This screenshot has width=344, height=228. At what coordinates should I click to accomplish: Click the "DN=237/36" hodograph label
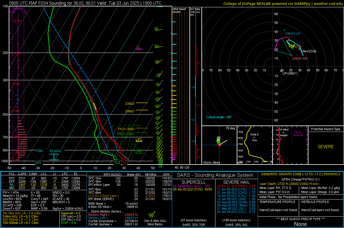click(309, 51)
